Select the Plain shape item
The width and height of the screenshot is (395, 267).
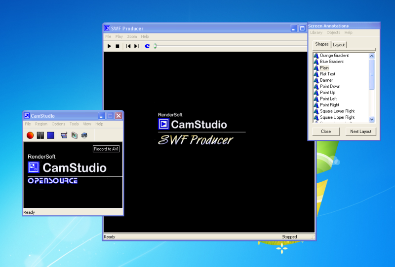(x=324, y=68)
